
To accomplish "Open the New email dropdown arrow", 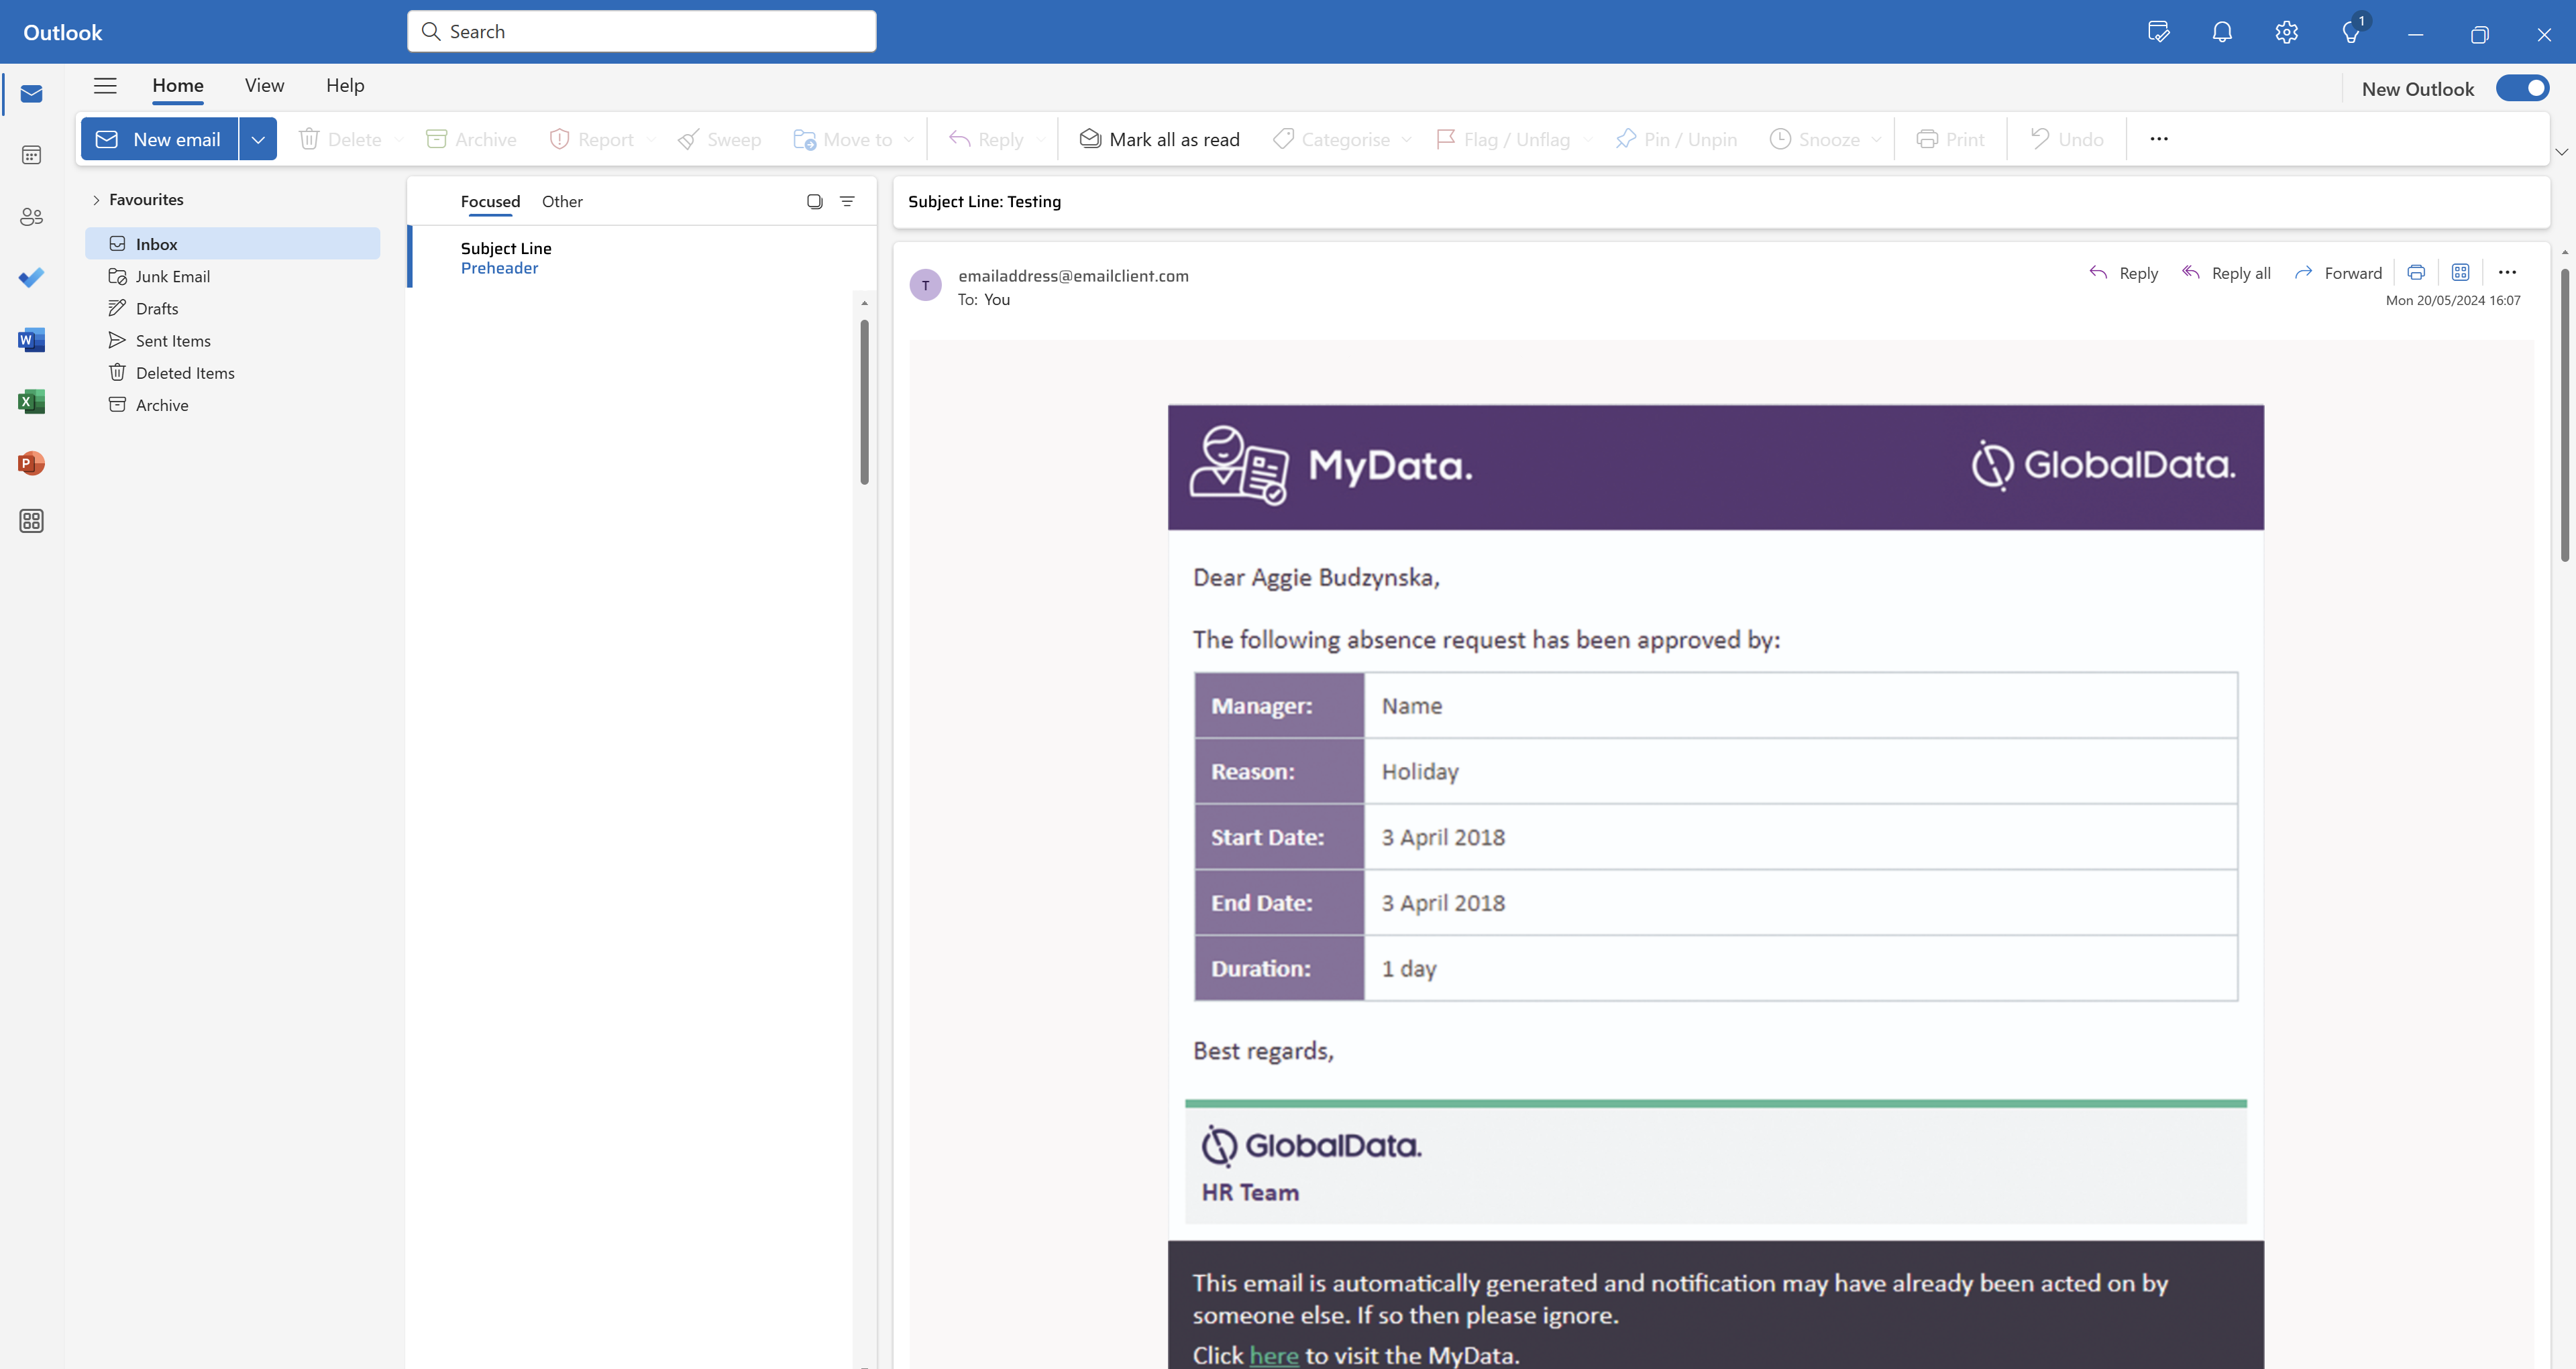I will click(x=258, y=140).
